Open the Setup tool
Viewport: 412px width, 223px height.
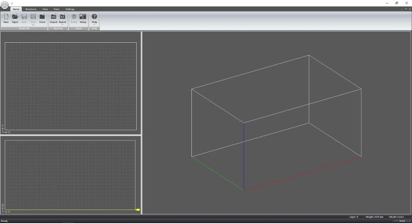click(x=83, y=18)
